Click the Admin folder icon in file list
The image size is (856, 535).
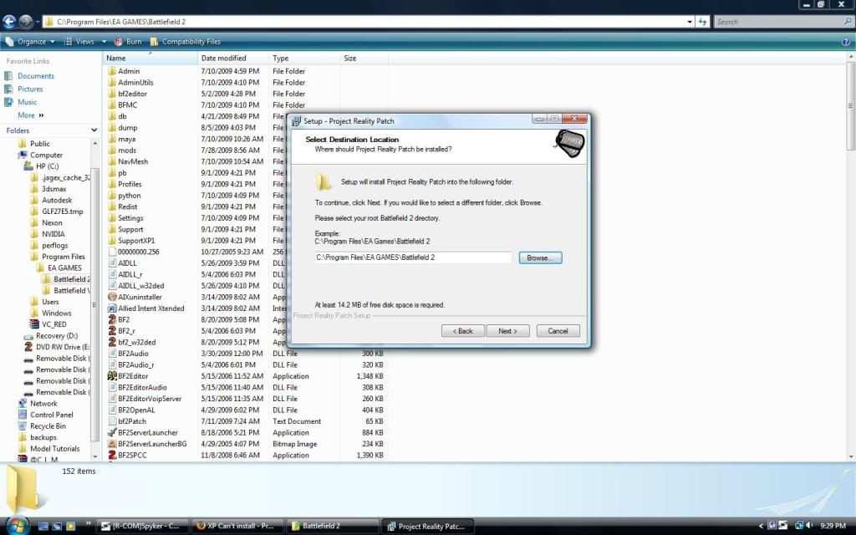point(112,71)
